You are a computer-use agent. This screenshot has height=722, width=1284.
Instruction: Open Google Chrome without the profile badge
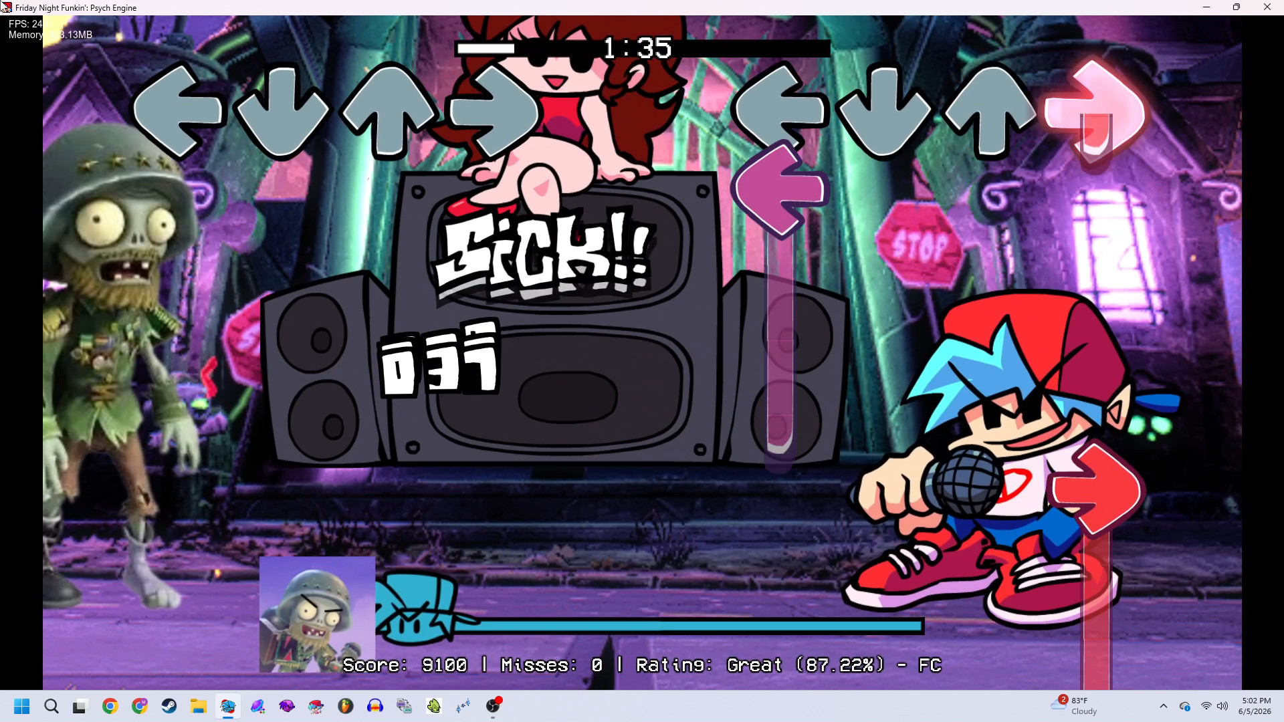tap(110, 706)
